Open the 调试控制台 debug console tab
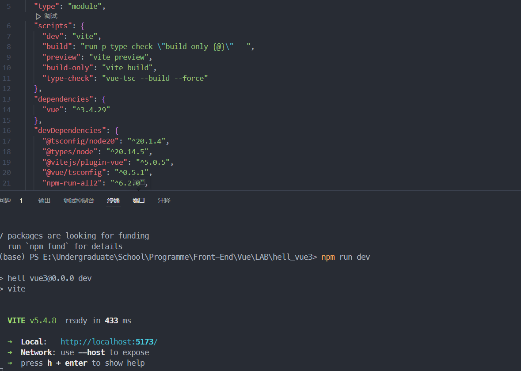 click(x=79, y=201)
